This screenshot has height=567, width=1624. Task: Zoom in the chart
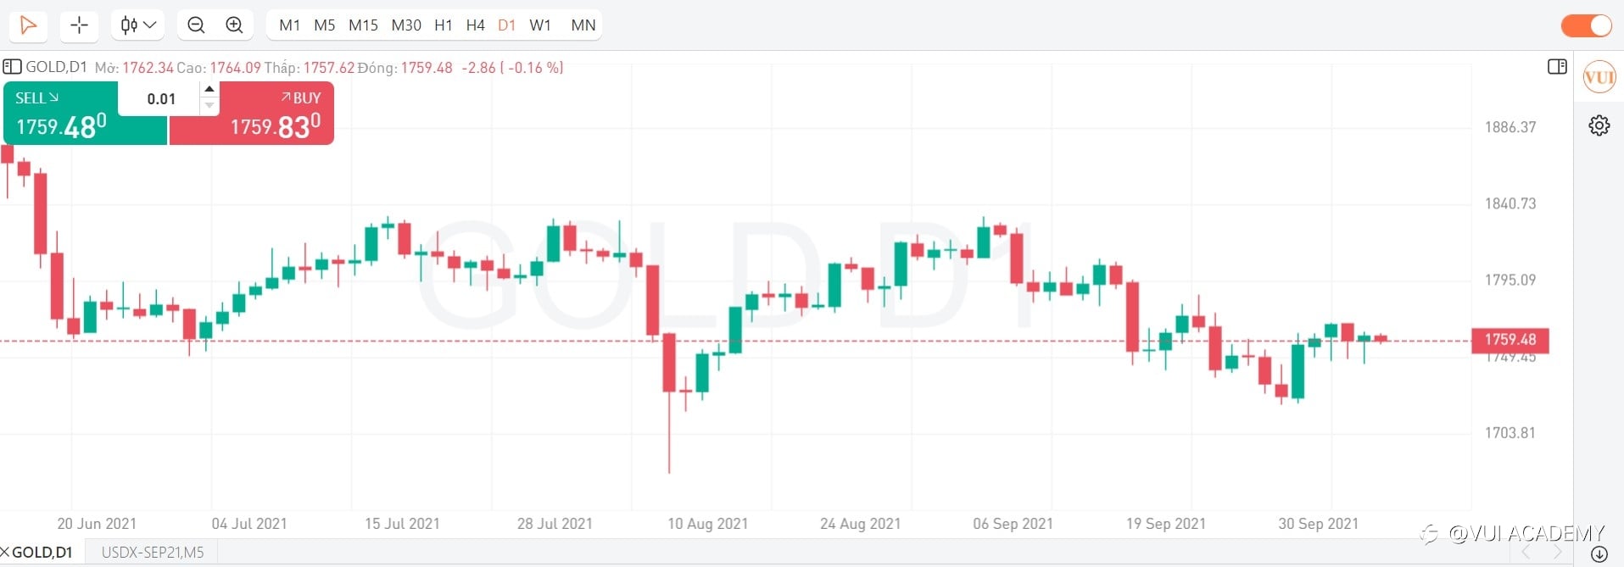point(235,25)
